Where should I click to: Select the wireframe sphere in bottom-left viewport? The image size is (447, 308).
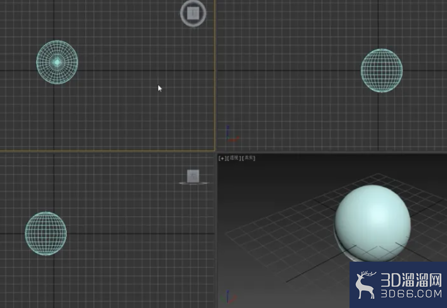pyautogui.click(x=46, y=233)
